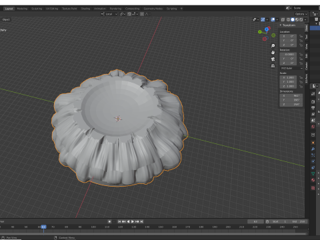
Task: Click the current frame number field
Action: click(255, 221)
